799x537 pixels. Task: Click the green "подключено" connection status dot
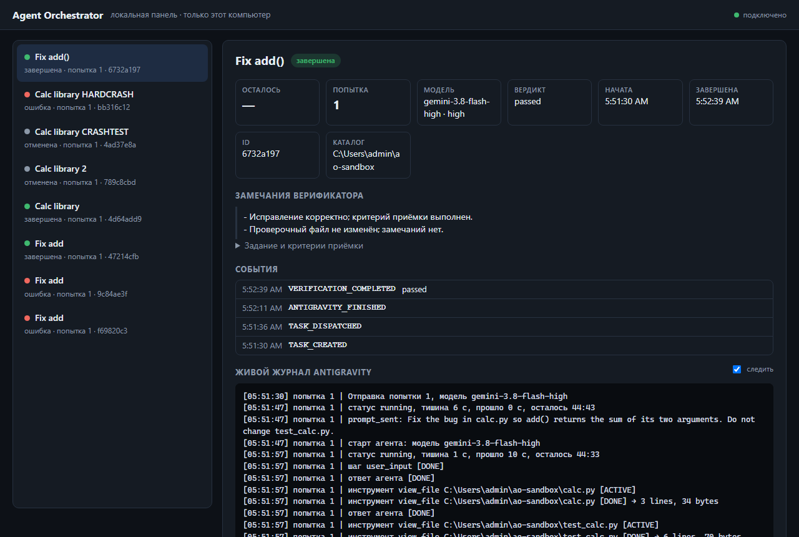[x=737, y=15]
